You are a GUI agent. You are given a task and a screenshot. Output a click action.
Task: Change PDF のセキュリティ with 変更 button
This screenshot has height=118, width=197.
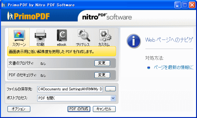pos(102,75)
